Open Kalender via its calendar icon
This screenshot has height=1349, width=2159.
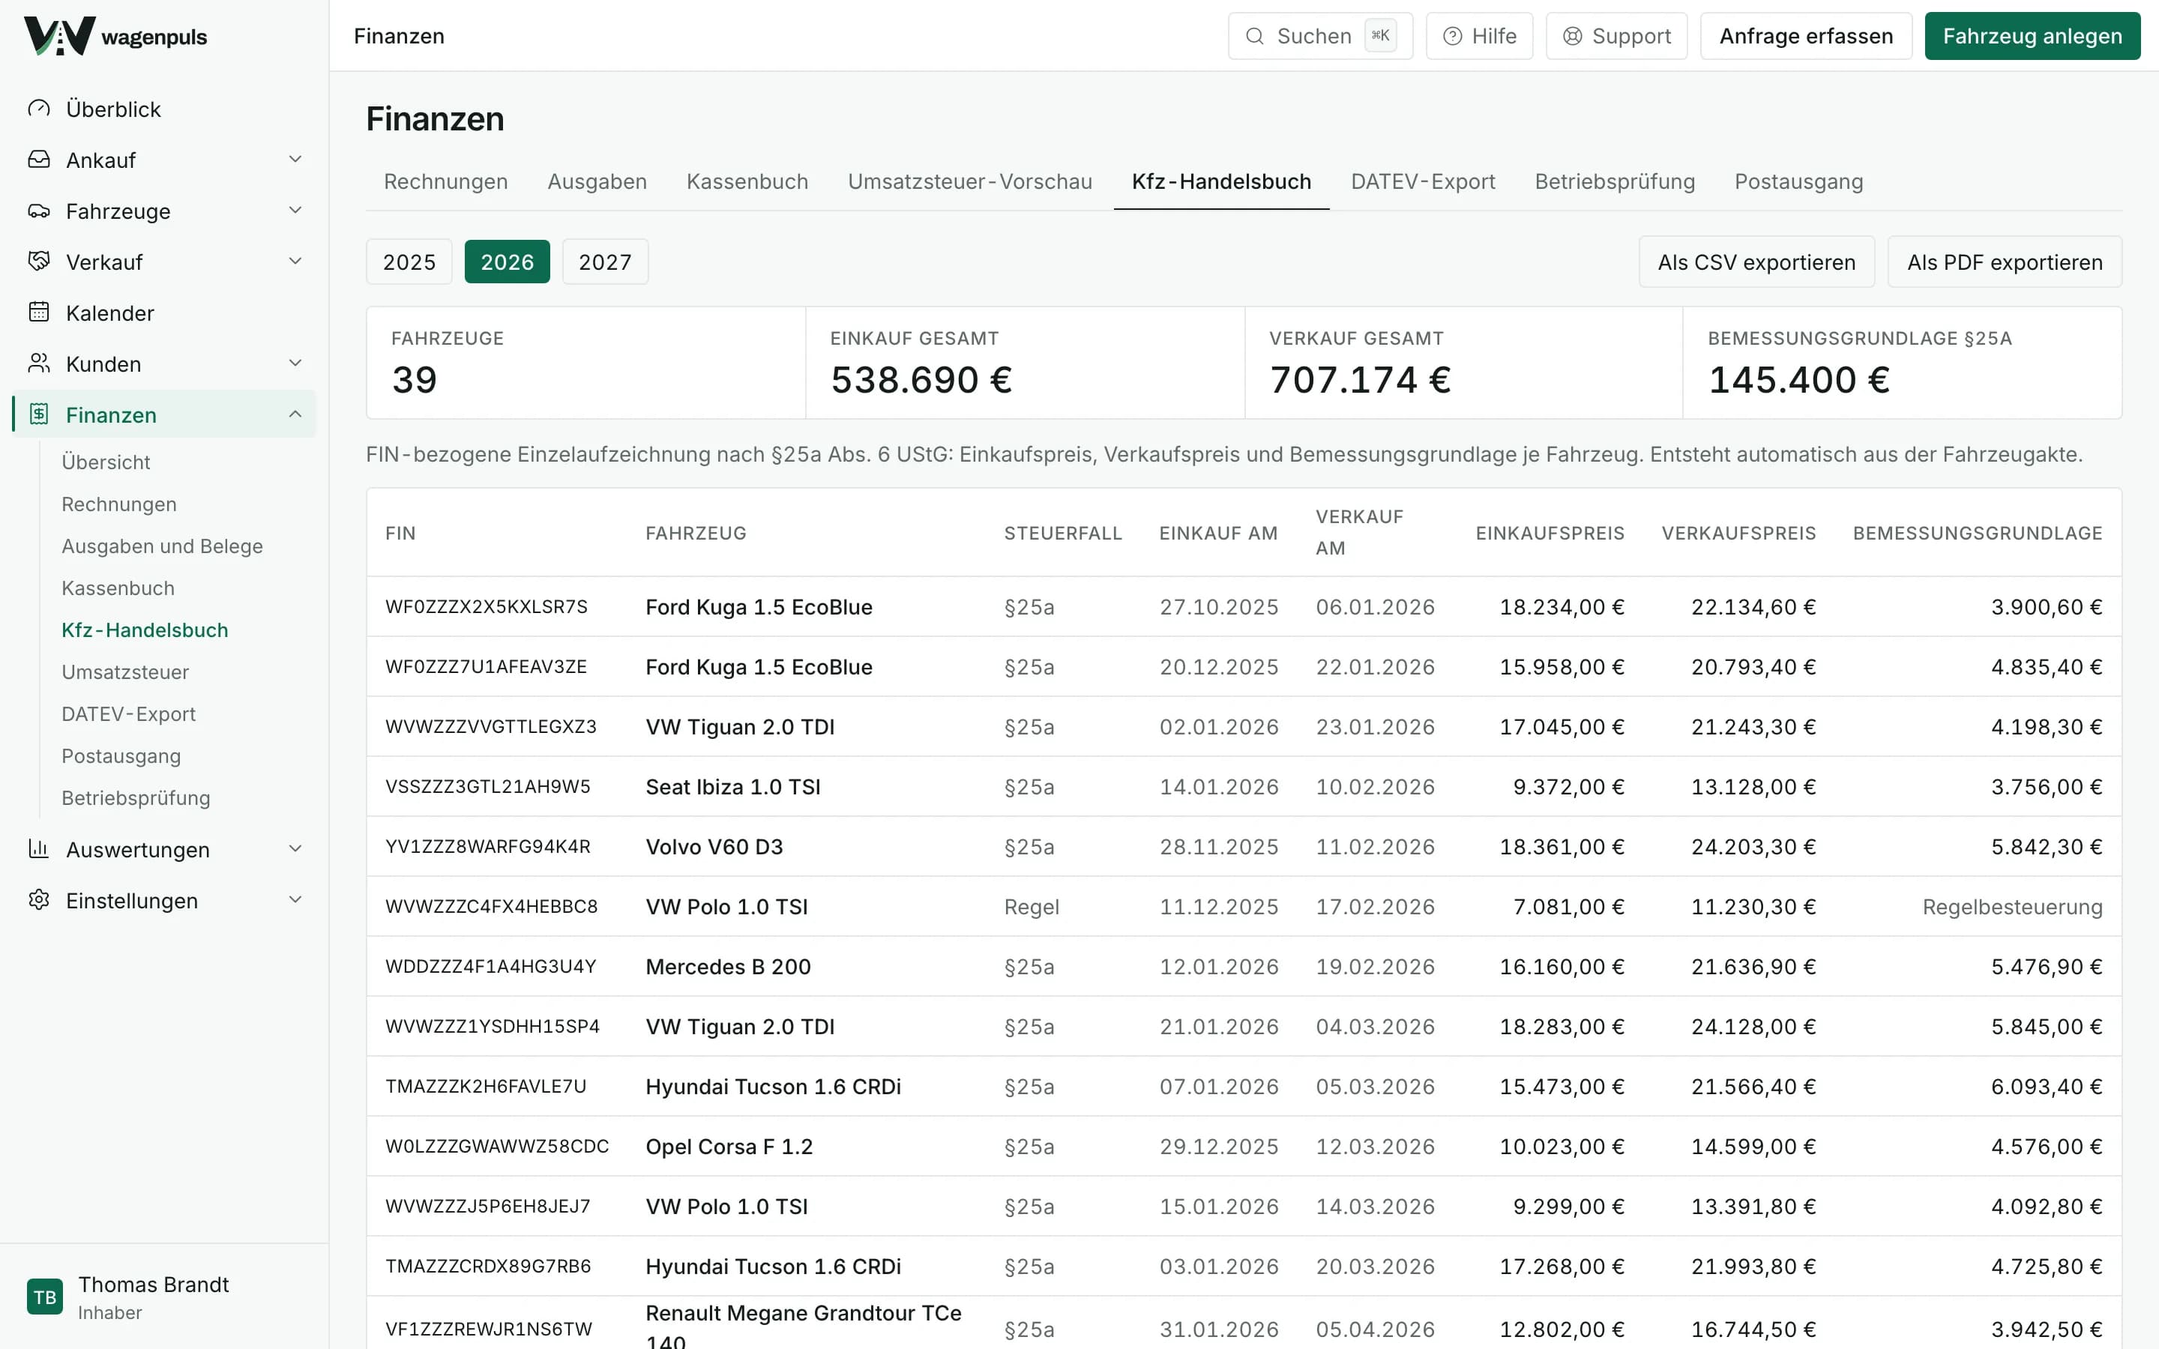point(38,313)
